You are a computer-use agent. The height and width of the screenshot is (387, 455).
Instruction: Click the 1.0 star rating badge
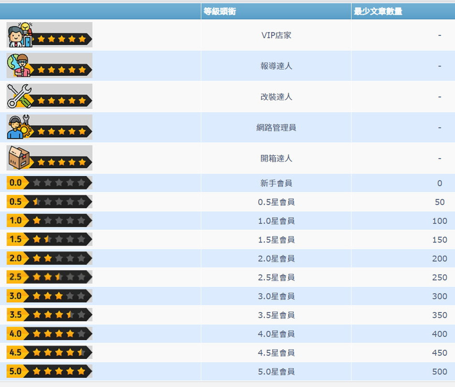49,221
